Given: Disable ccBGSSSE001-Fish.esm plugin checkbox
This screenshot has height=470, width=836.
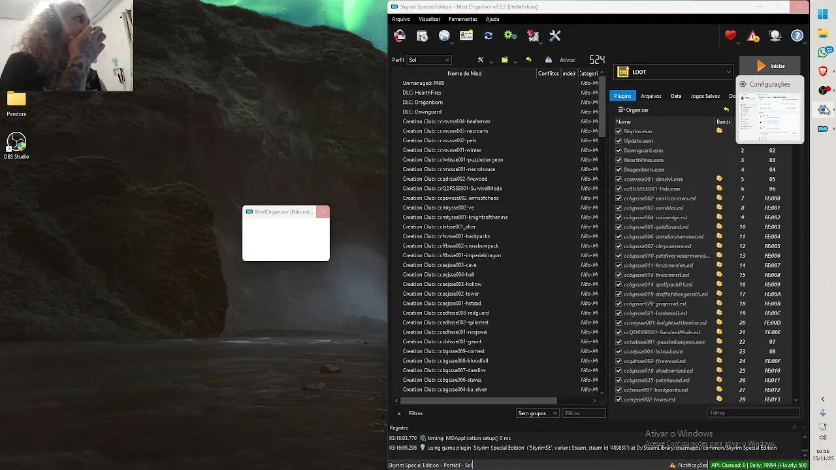Looking at the screenshot, I should pos(619,189).
